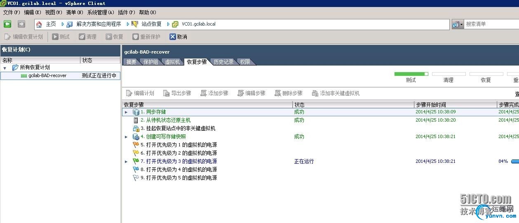
Task: Click 取消 to cancel the test
Action: 178,37
